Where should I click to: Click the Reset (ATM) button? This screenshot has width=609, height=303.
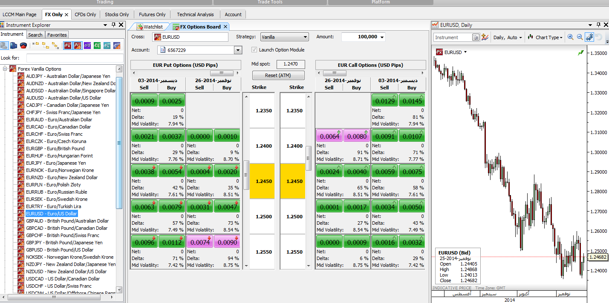click(278, 75)
